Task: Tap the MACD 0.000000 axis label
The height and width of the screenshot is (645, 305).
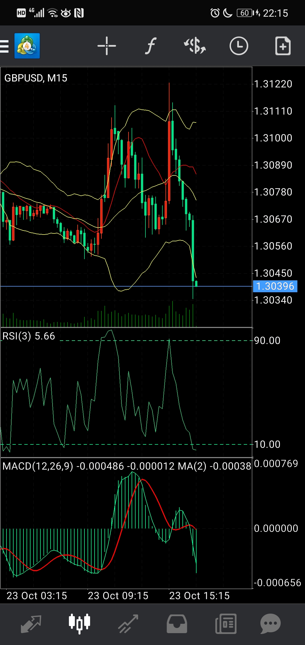Action: 276,528
